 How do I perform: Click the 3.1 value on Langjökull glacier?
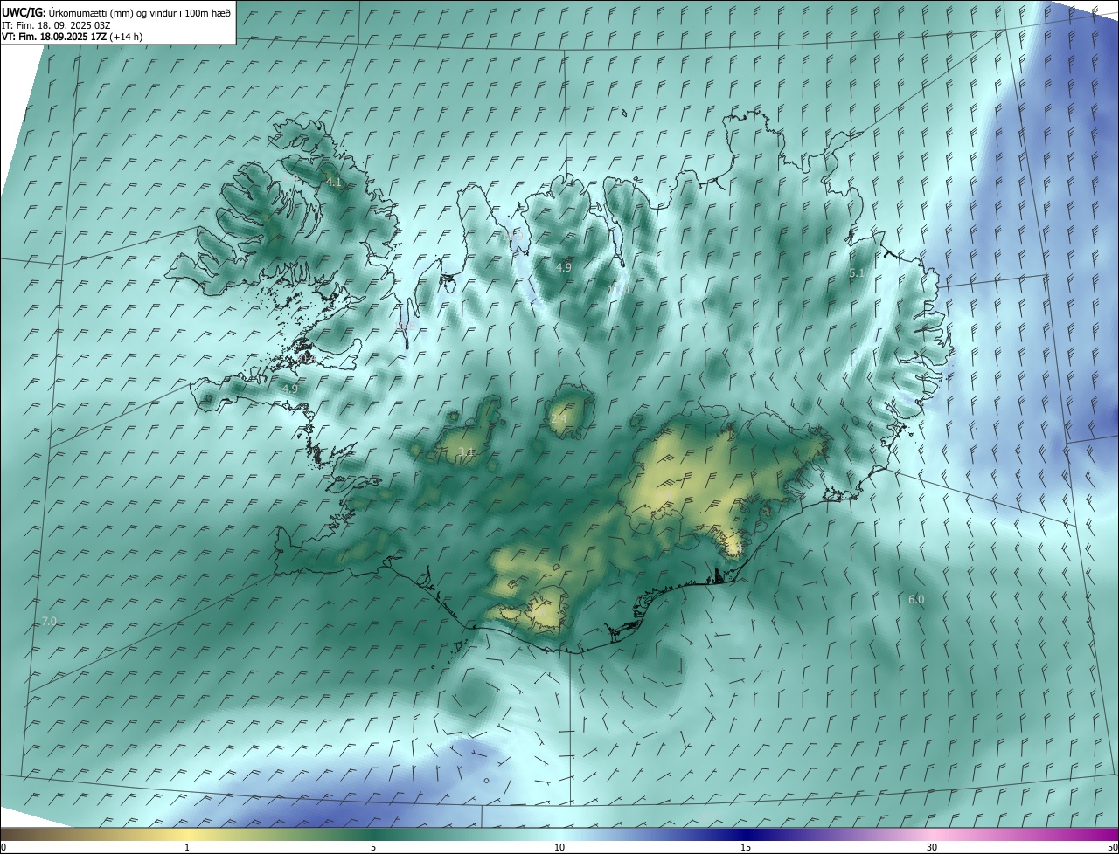(466, 451)
